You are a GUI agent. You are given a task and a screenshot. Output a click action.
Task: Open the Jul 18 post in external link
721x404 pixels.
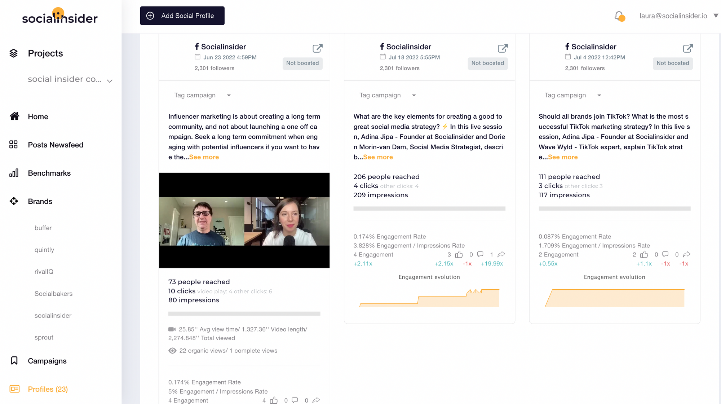[503, 48]
